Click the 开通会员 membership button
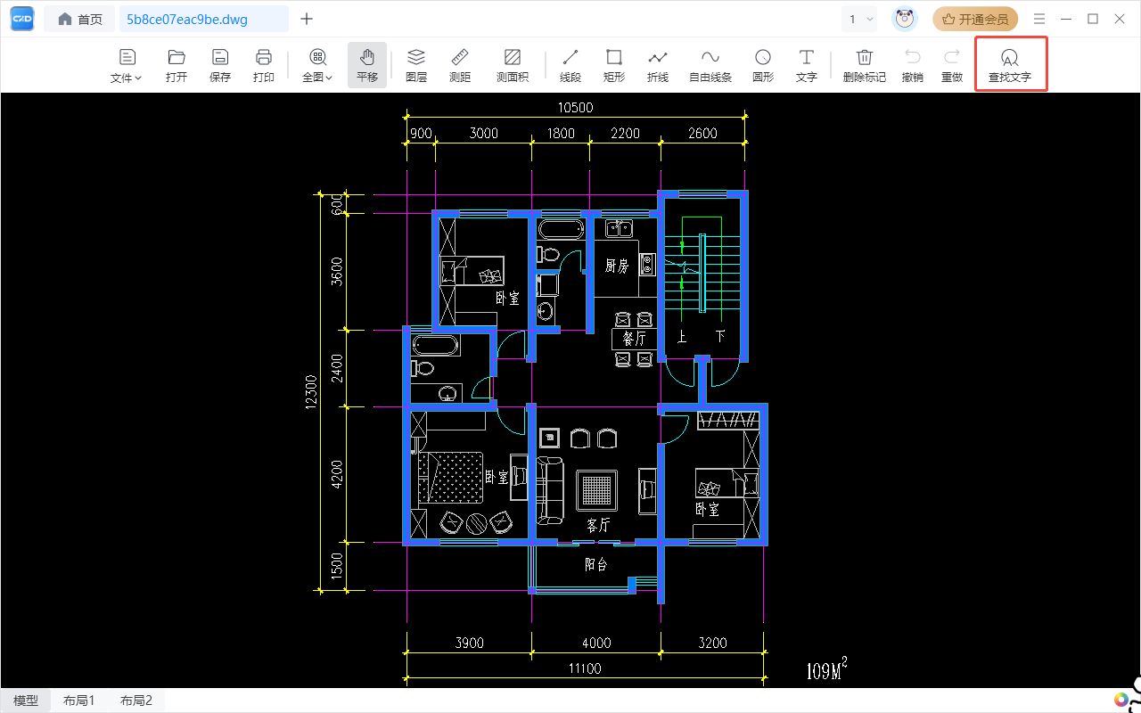 (x=975, y=19)
